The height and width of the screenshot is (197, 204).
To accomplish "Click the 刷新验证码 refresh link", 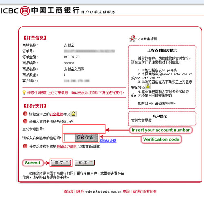I will (x=108, y=141).
